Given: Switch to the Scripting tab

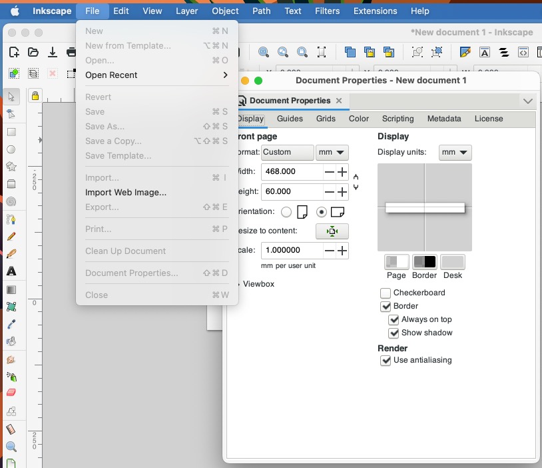Looking at the screenshot, I should tap(398, 119).
